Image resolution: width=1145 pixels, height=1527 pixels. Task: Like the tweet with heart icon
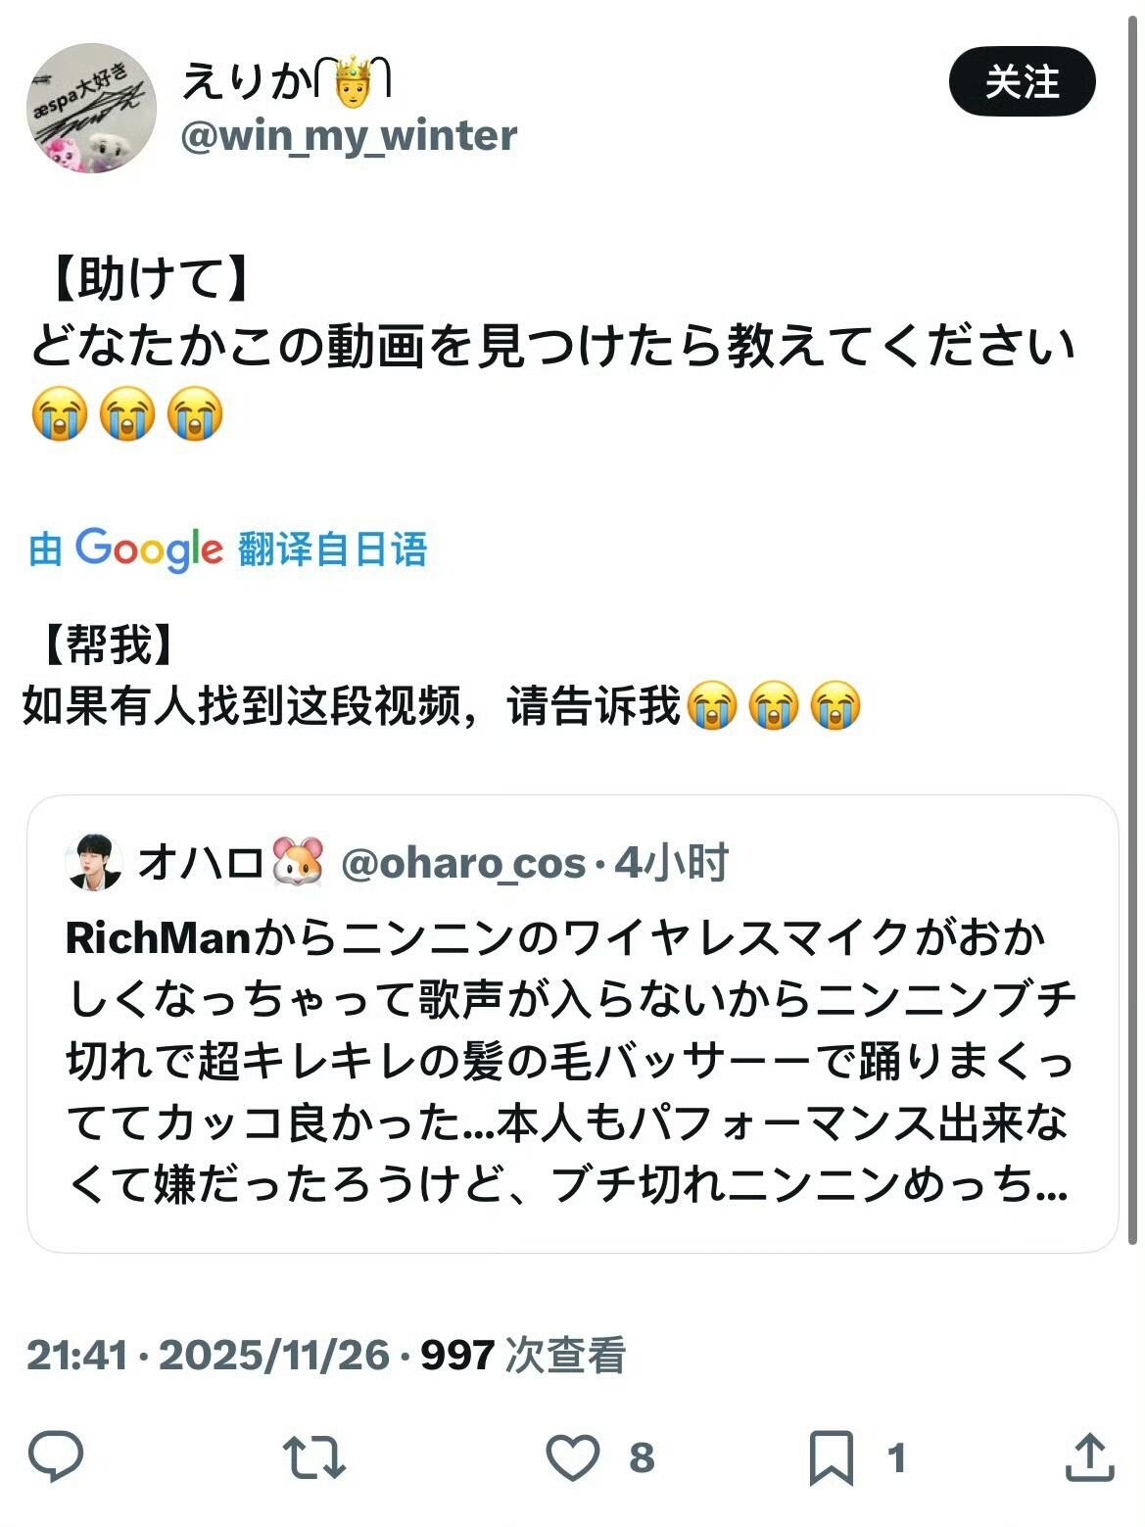pos(572,1457)
